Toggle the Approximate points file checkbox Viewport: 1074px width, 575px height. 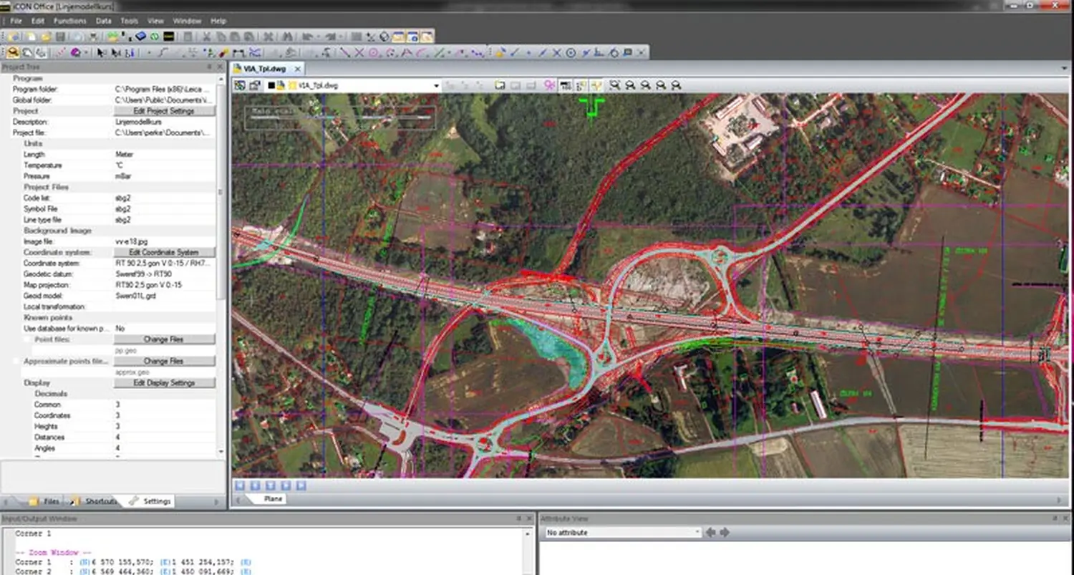17,361
